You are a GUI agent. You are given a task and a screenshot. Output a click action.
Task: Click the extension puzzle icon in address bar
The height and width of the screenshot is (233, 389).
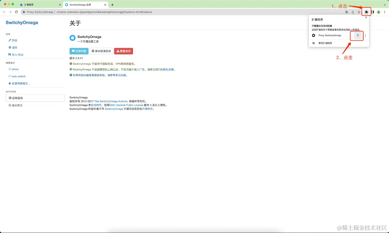tap(24, 12)
